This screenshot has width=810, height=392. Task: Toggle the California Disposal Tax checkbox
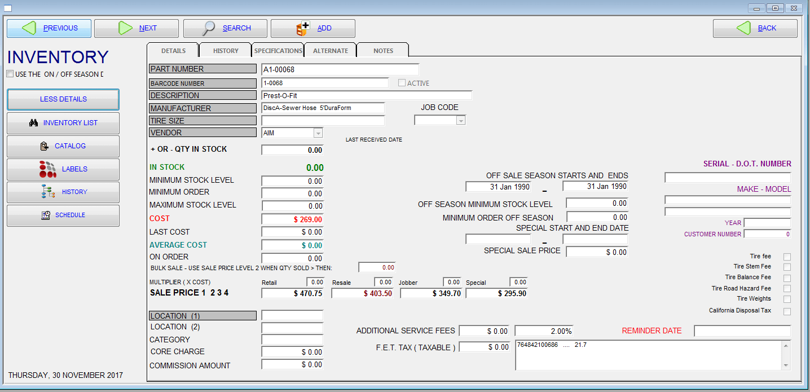(787, 311)
